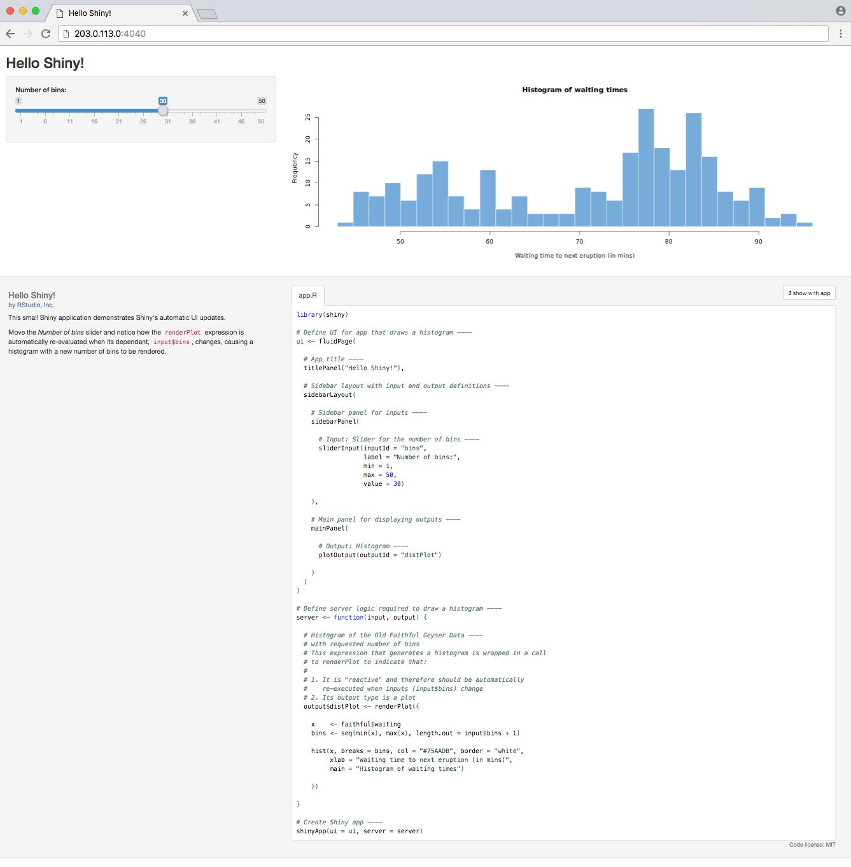The width and height of the screenshot is (851, 867).
Task: Click the browser back arrow
Action: (x=11, y=34)
